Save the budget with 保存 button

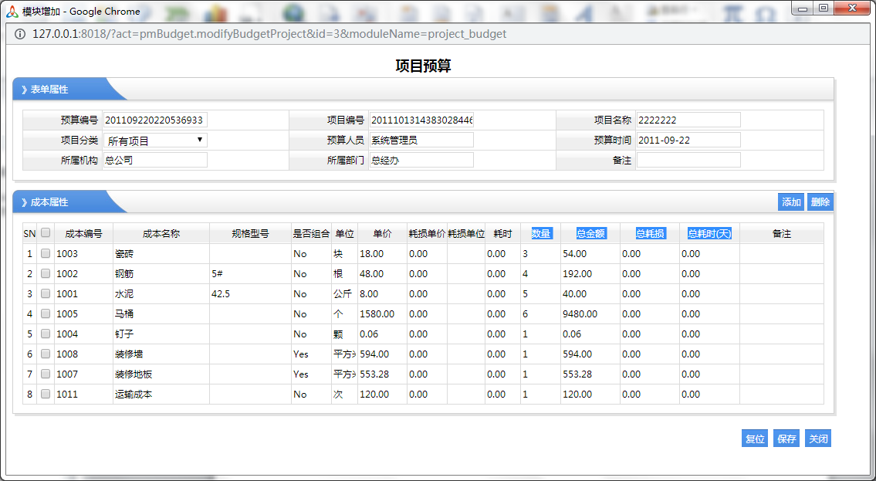click(x=786, y=439)
